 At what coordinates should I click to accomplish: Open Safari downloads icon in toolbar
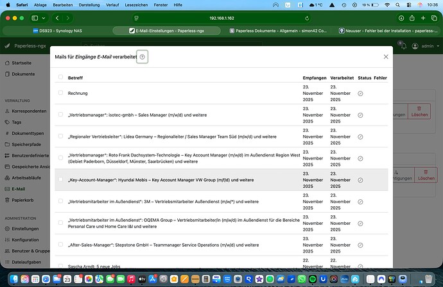coord(401,18)
